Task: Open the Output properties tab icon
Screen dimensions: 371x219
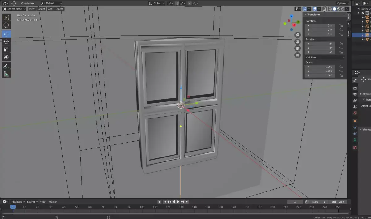Action: [355, 94]
